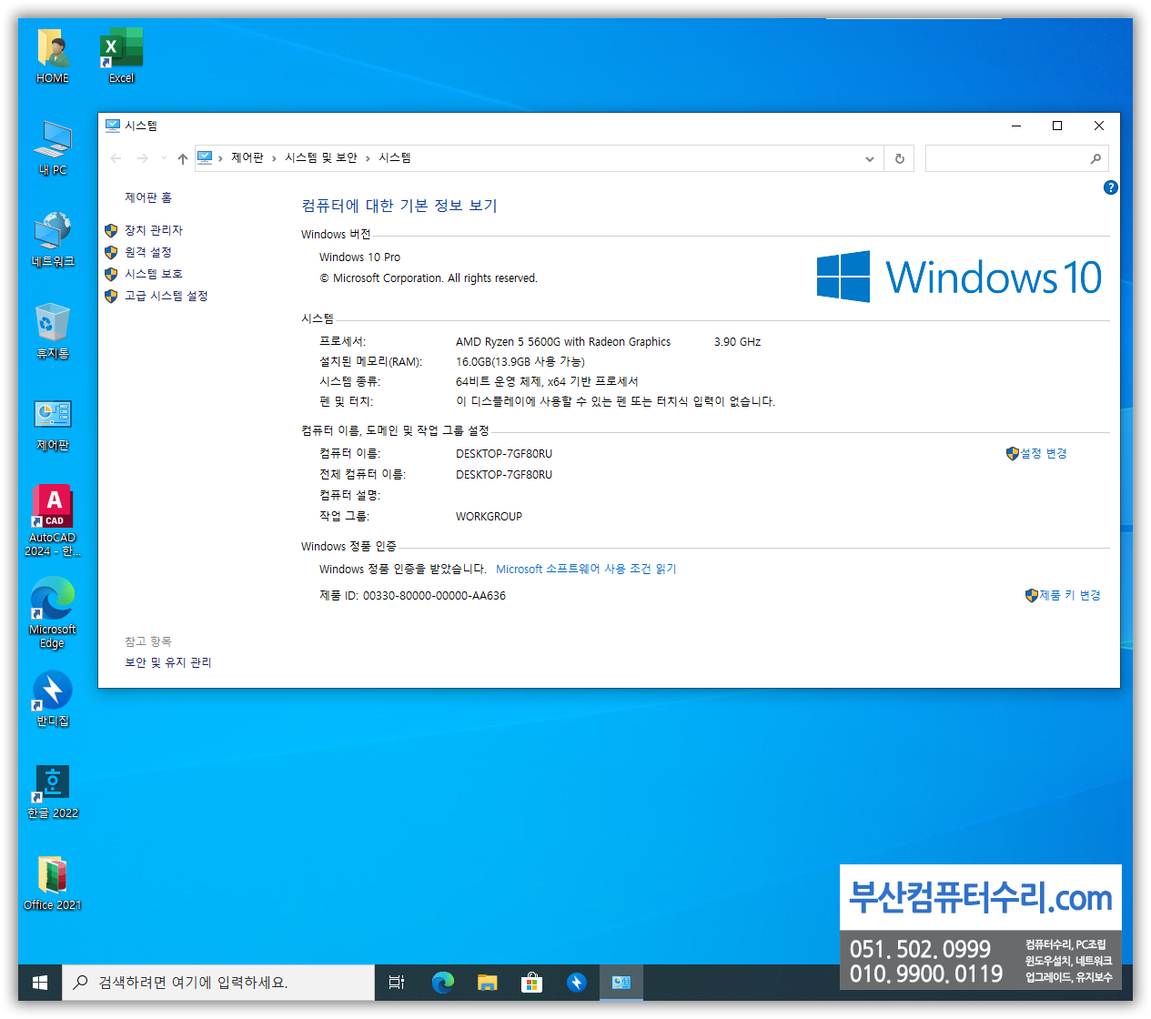Select the 제어판 desktop icon

pyautogui.click(x=53, y=424)
